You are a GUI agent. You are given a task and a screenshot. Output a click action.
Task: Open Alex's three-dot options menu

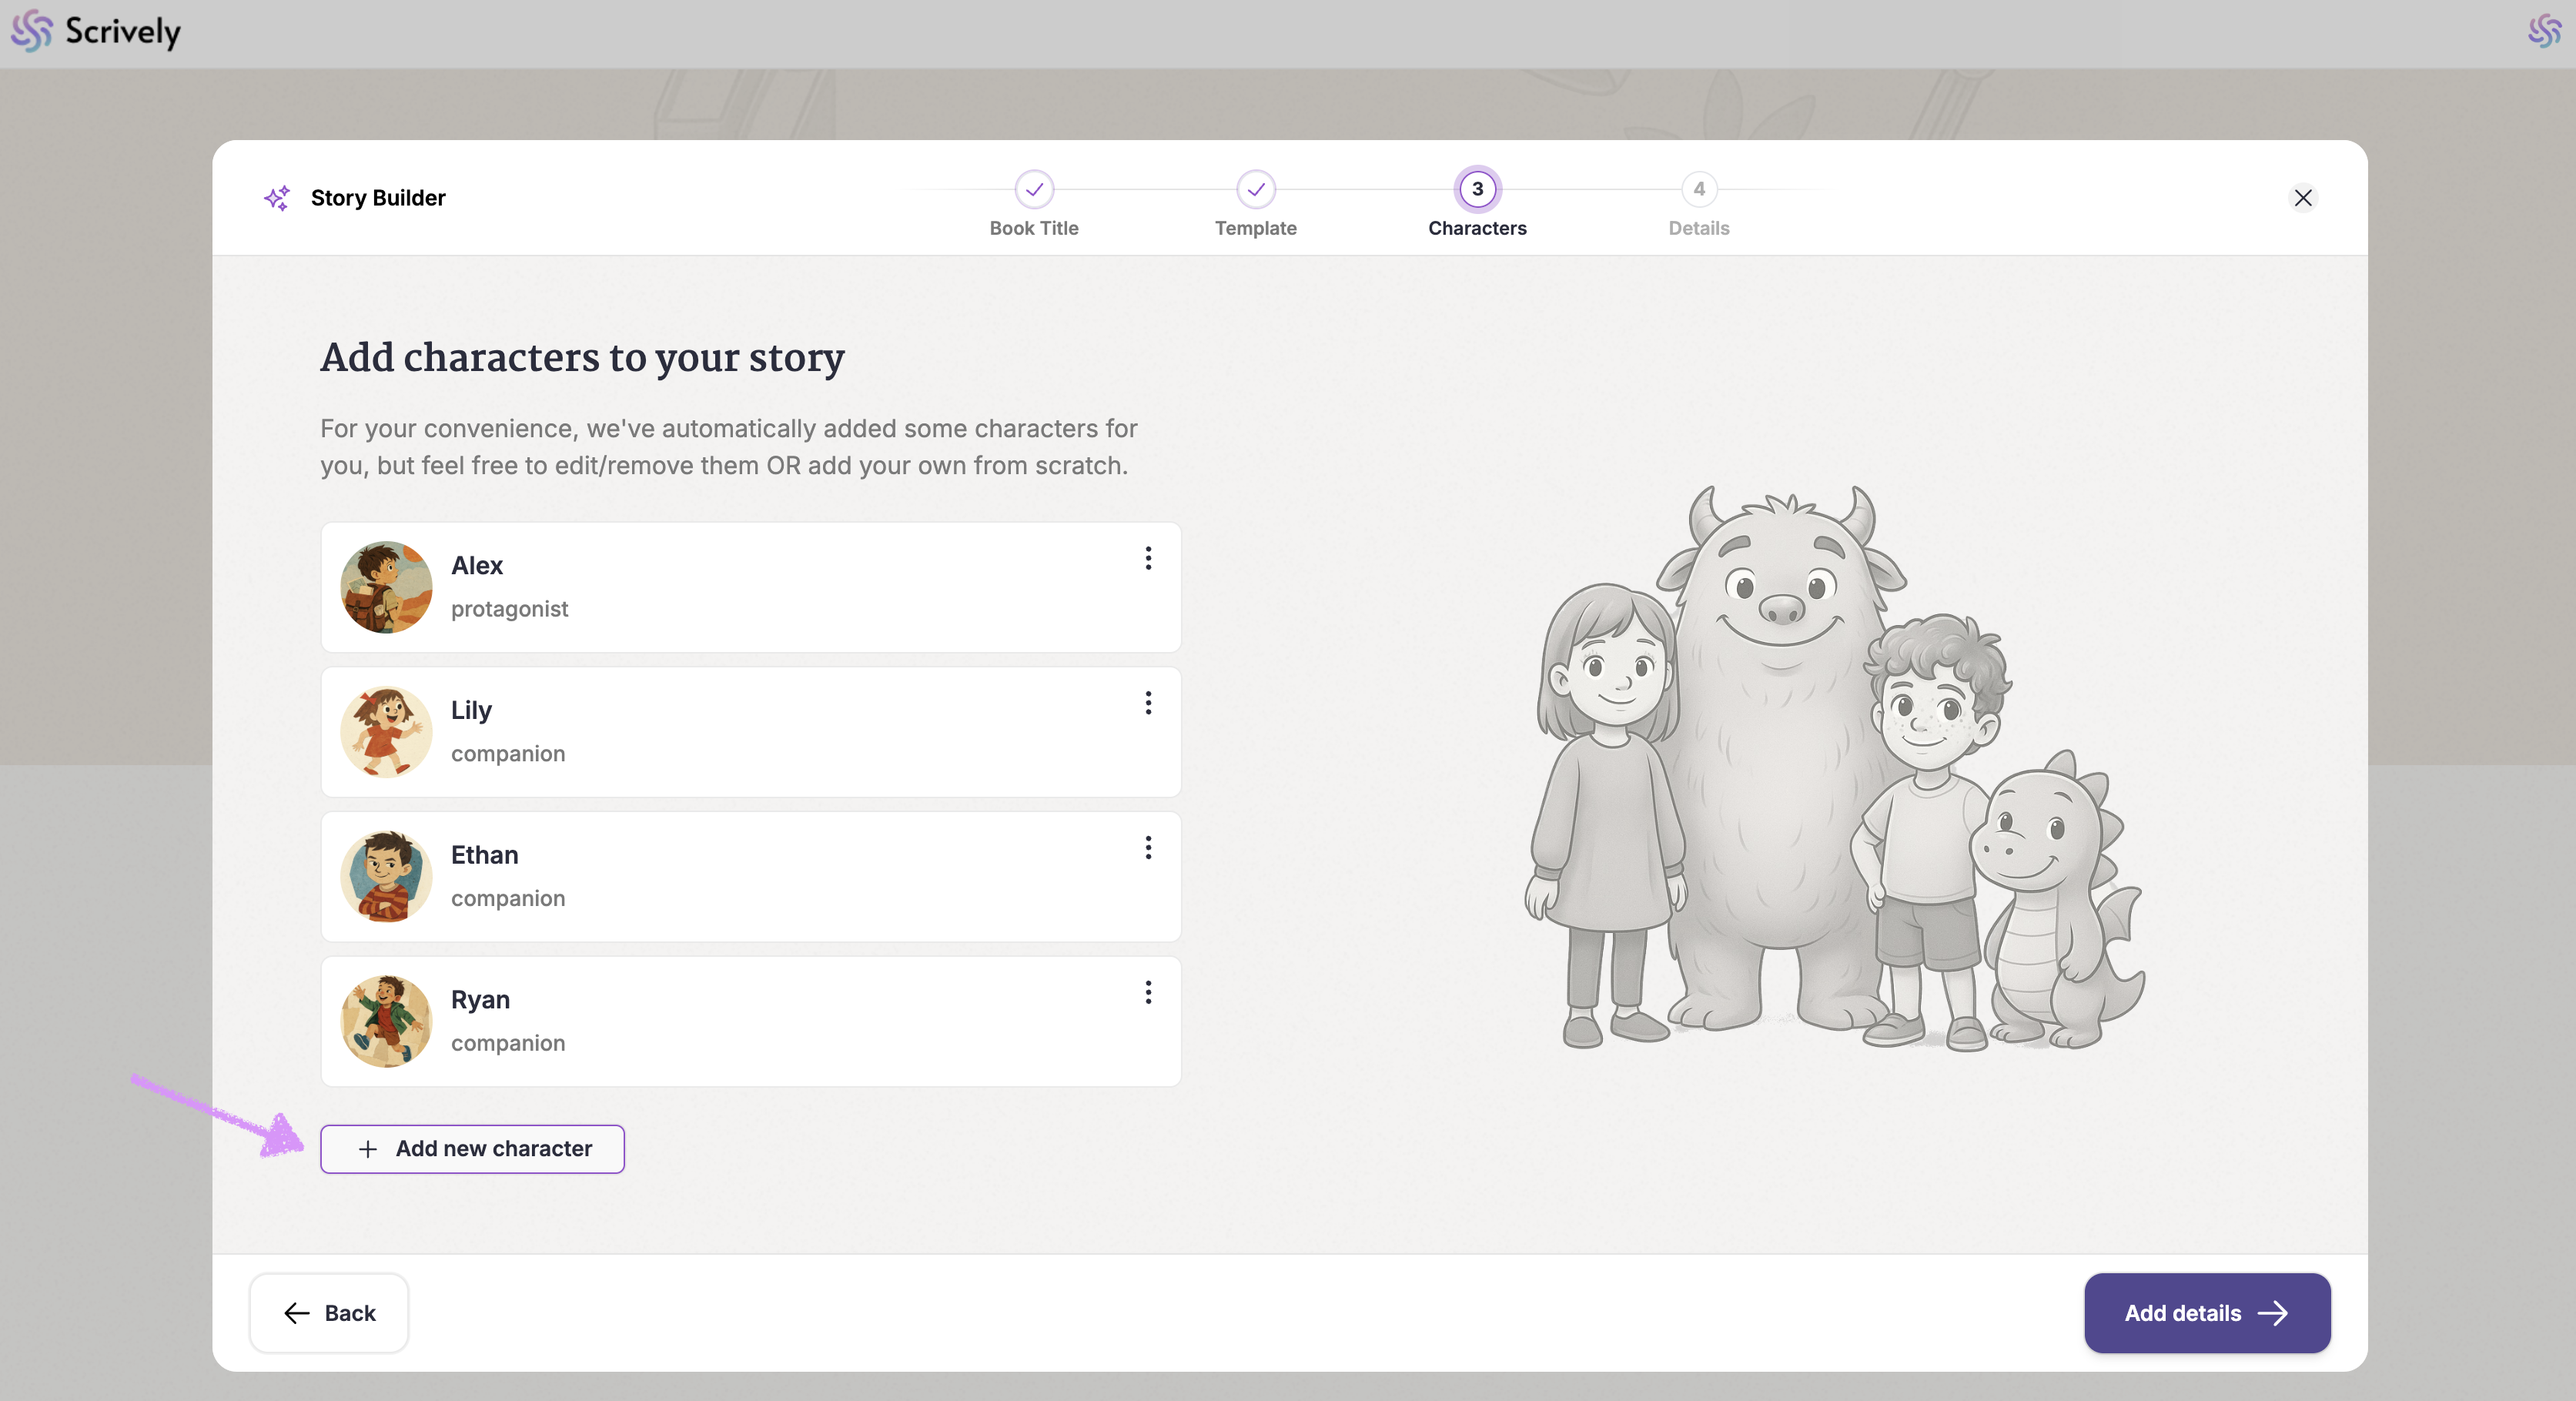click(1148, 558)
